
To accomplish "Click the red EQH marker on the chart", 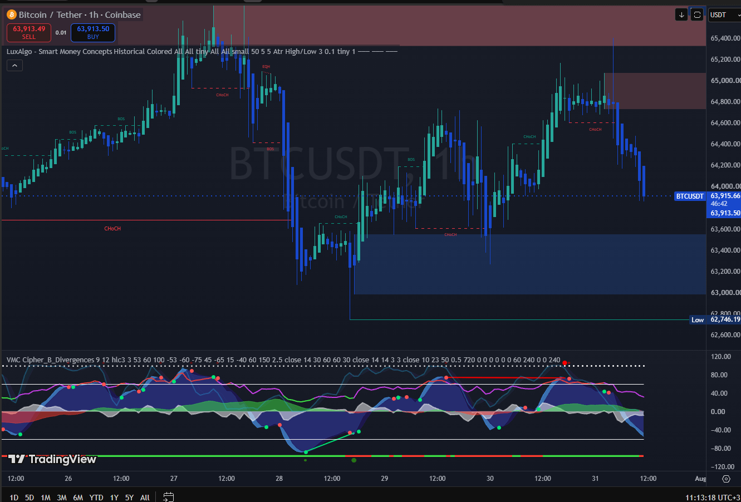I will pos(266,67).
